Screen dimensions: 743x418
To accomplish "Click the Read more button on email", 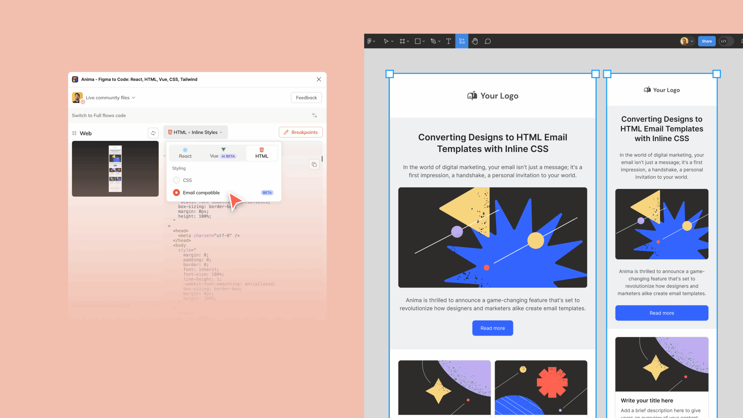I will click(x=493, y=328).
